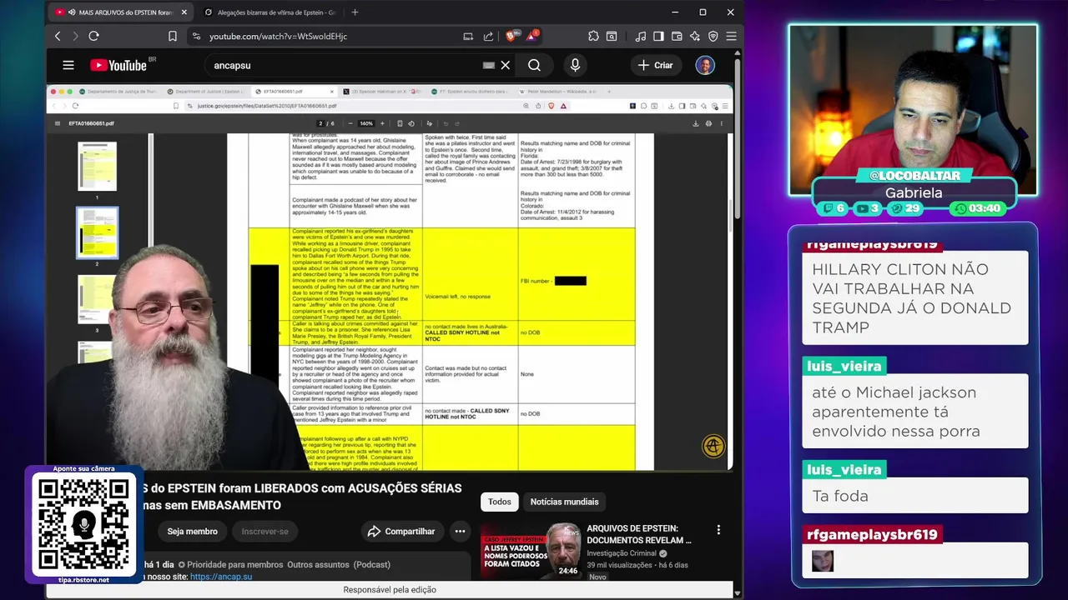Open the on-screen keyboard icon in search
The width and height of the screenshot is (1068, 600).
point(489,65)
